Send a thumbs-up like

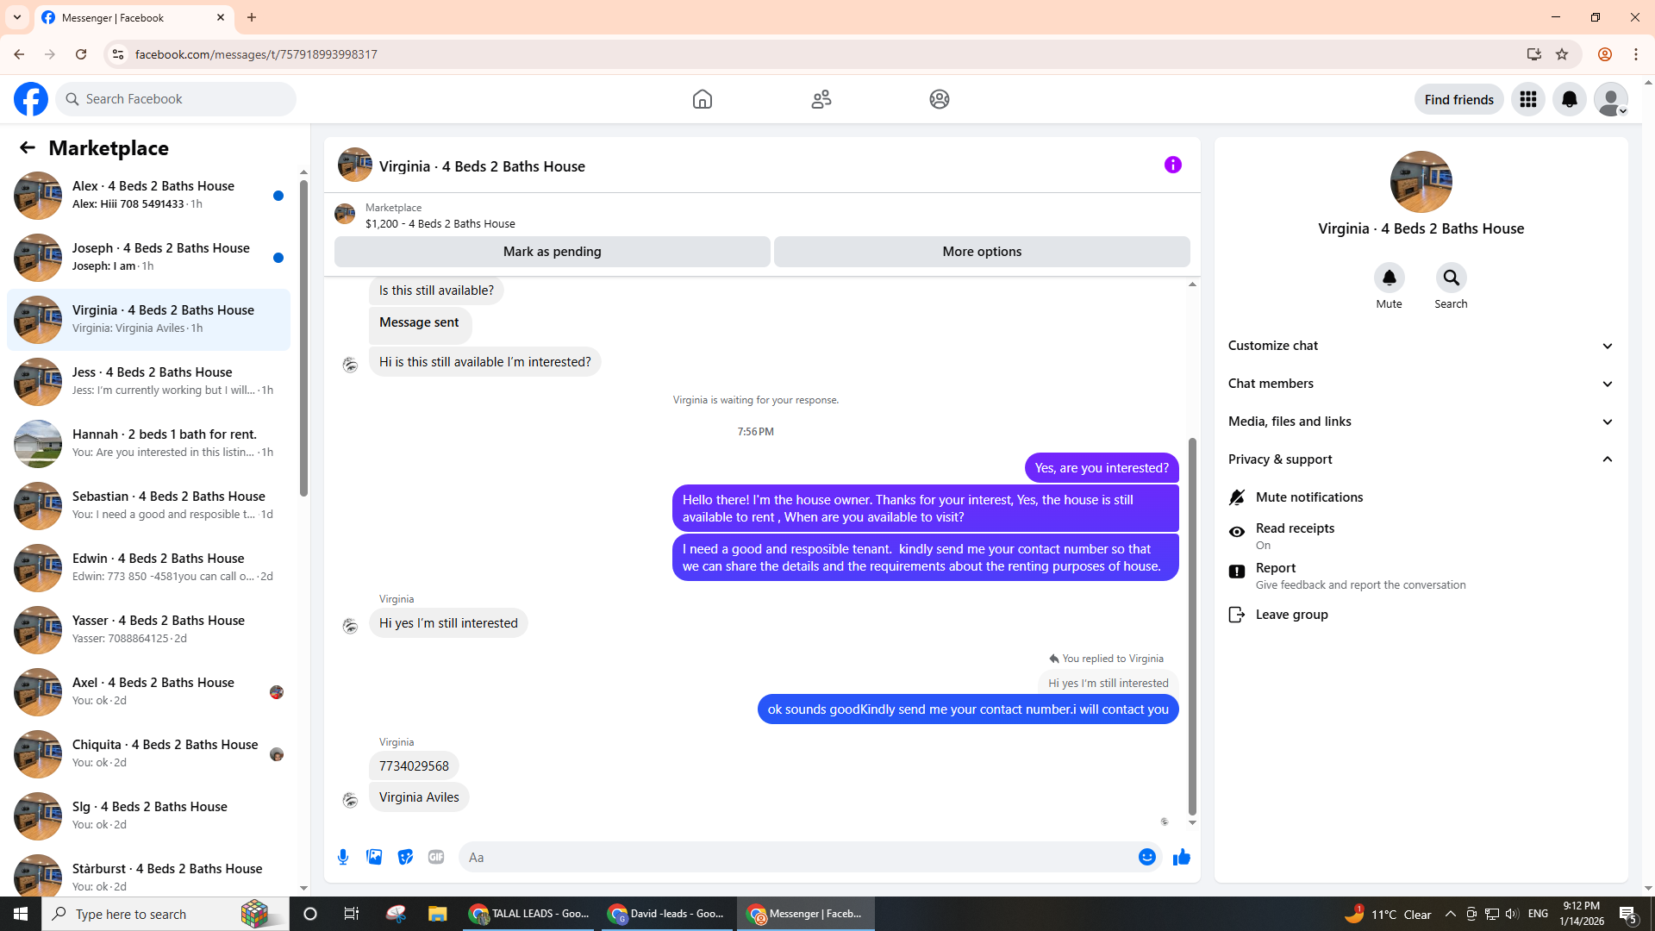click(1181, 857)
